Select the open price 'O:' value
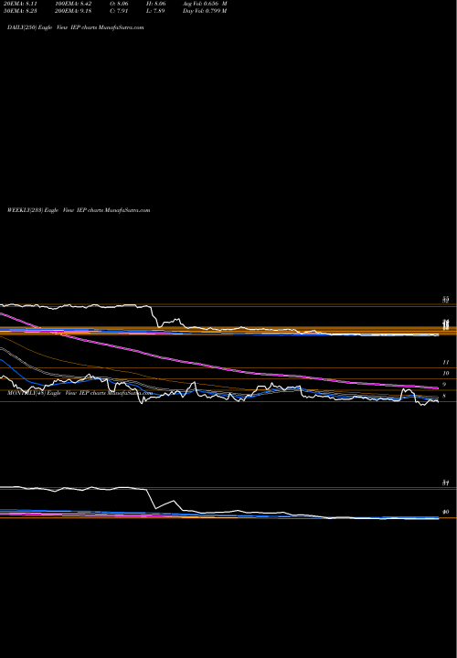Viewport: 457px width, 658px height. (118, 4)
